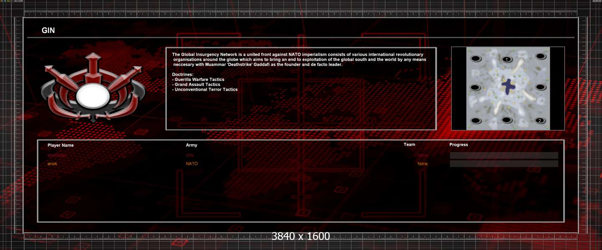The width and height of the screenshot is (602, 250).
Task: Click the 'Progress' column header
Action: pos(459,145)
